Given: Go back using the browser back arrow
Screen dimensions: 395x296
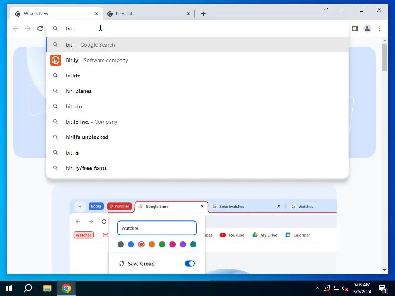Looking at the screenshot, I should pos(15,29).
